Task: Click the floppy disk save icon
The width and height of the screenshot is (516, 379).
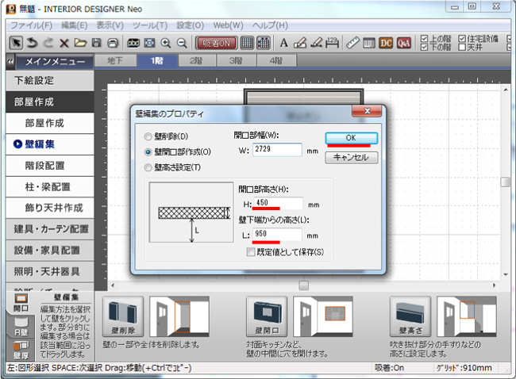Action: [96, 43]
